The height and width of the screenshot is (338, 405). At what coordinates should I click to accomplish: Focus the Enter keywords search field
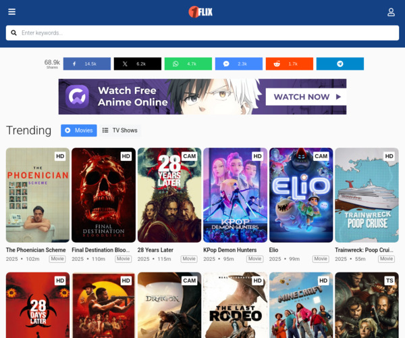tap(202, 33)
